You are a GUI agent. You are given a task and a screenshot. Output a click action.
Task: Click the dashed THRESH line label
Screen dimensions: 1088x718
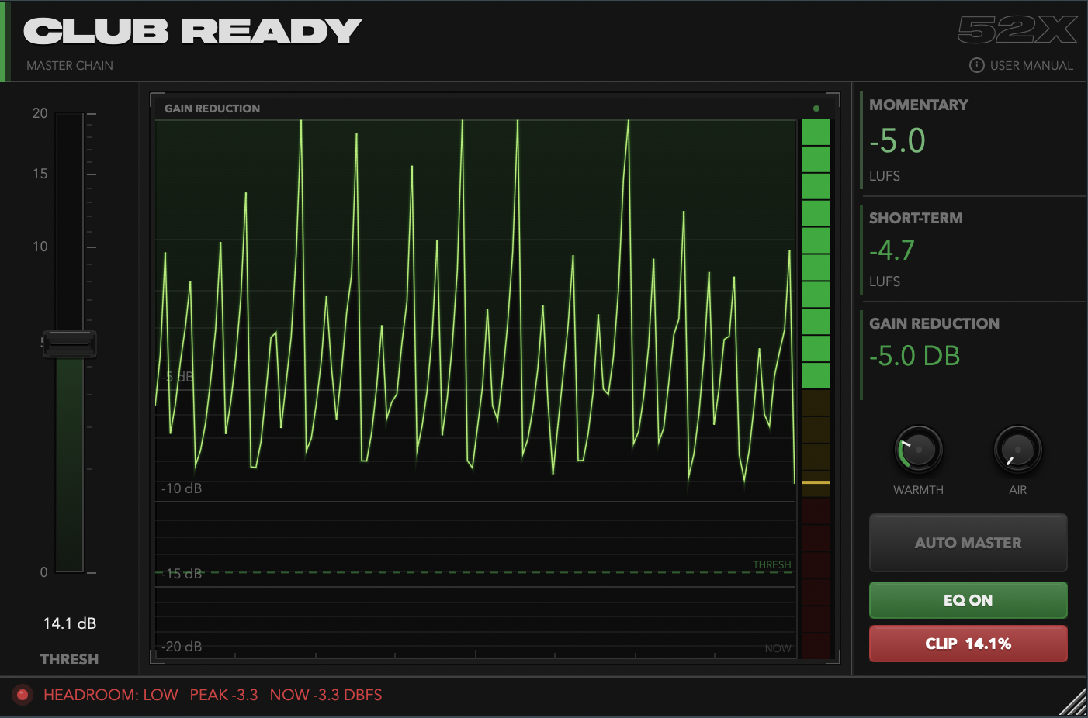pos(772,564)
